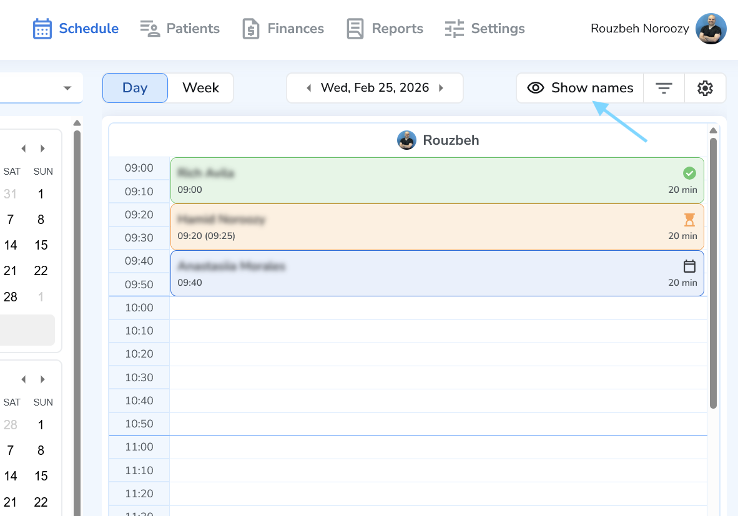Move the lower mini calendar to previous month
The image size is (738, 516).
click(24, 379)
